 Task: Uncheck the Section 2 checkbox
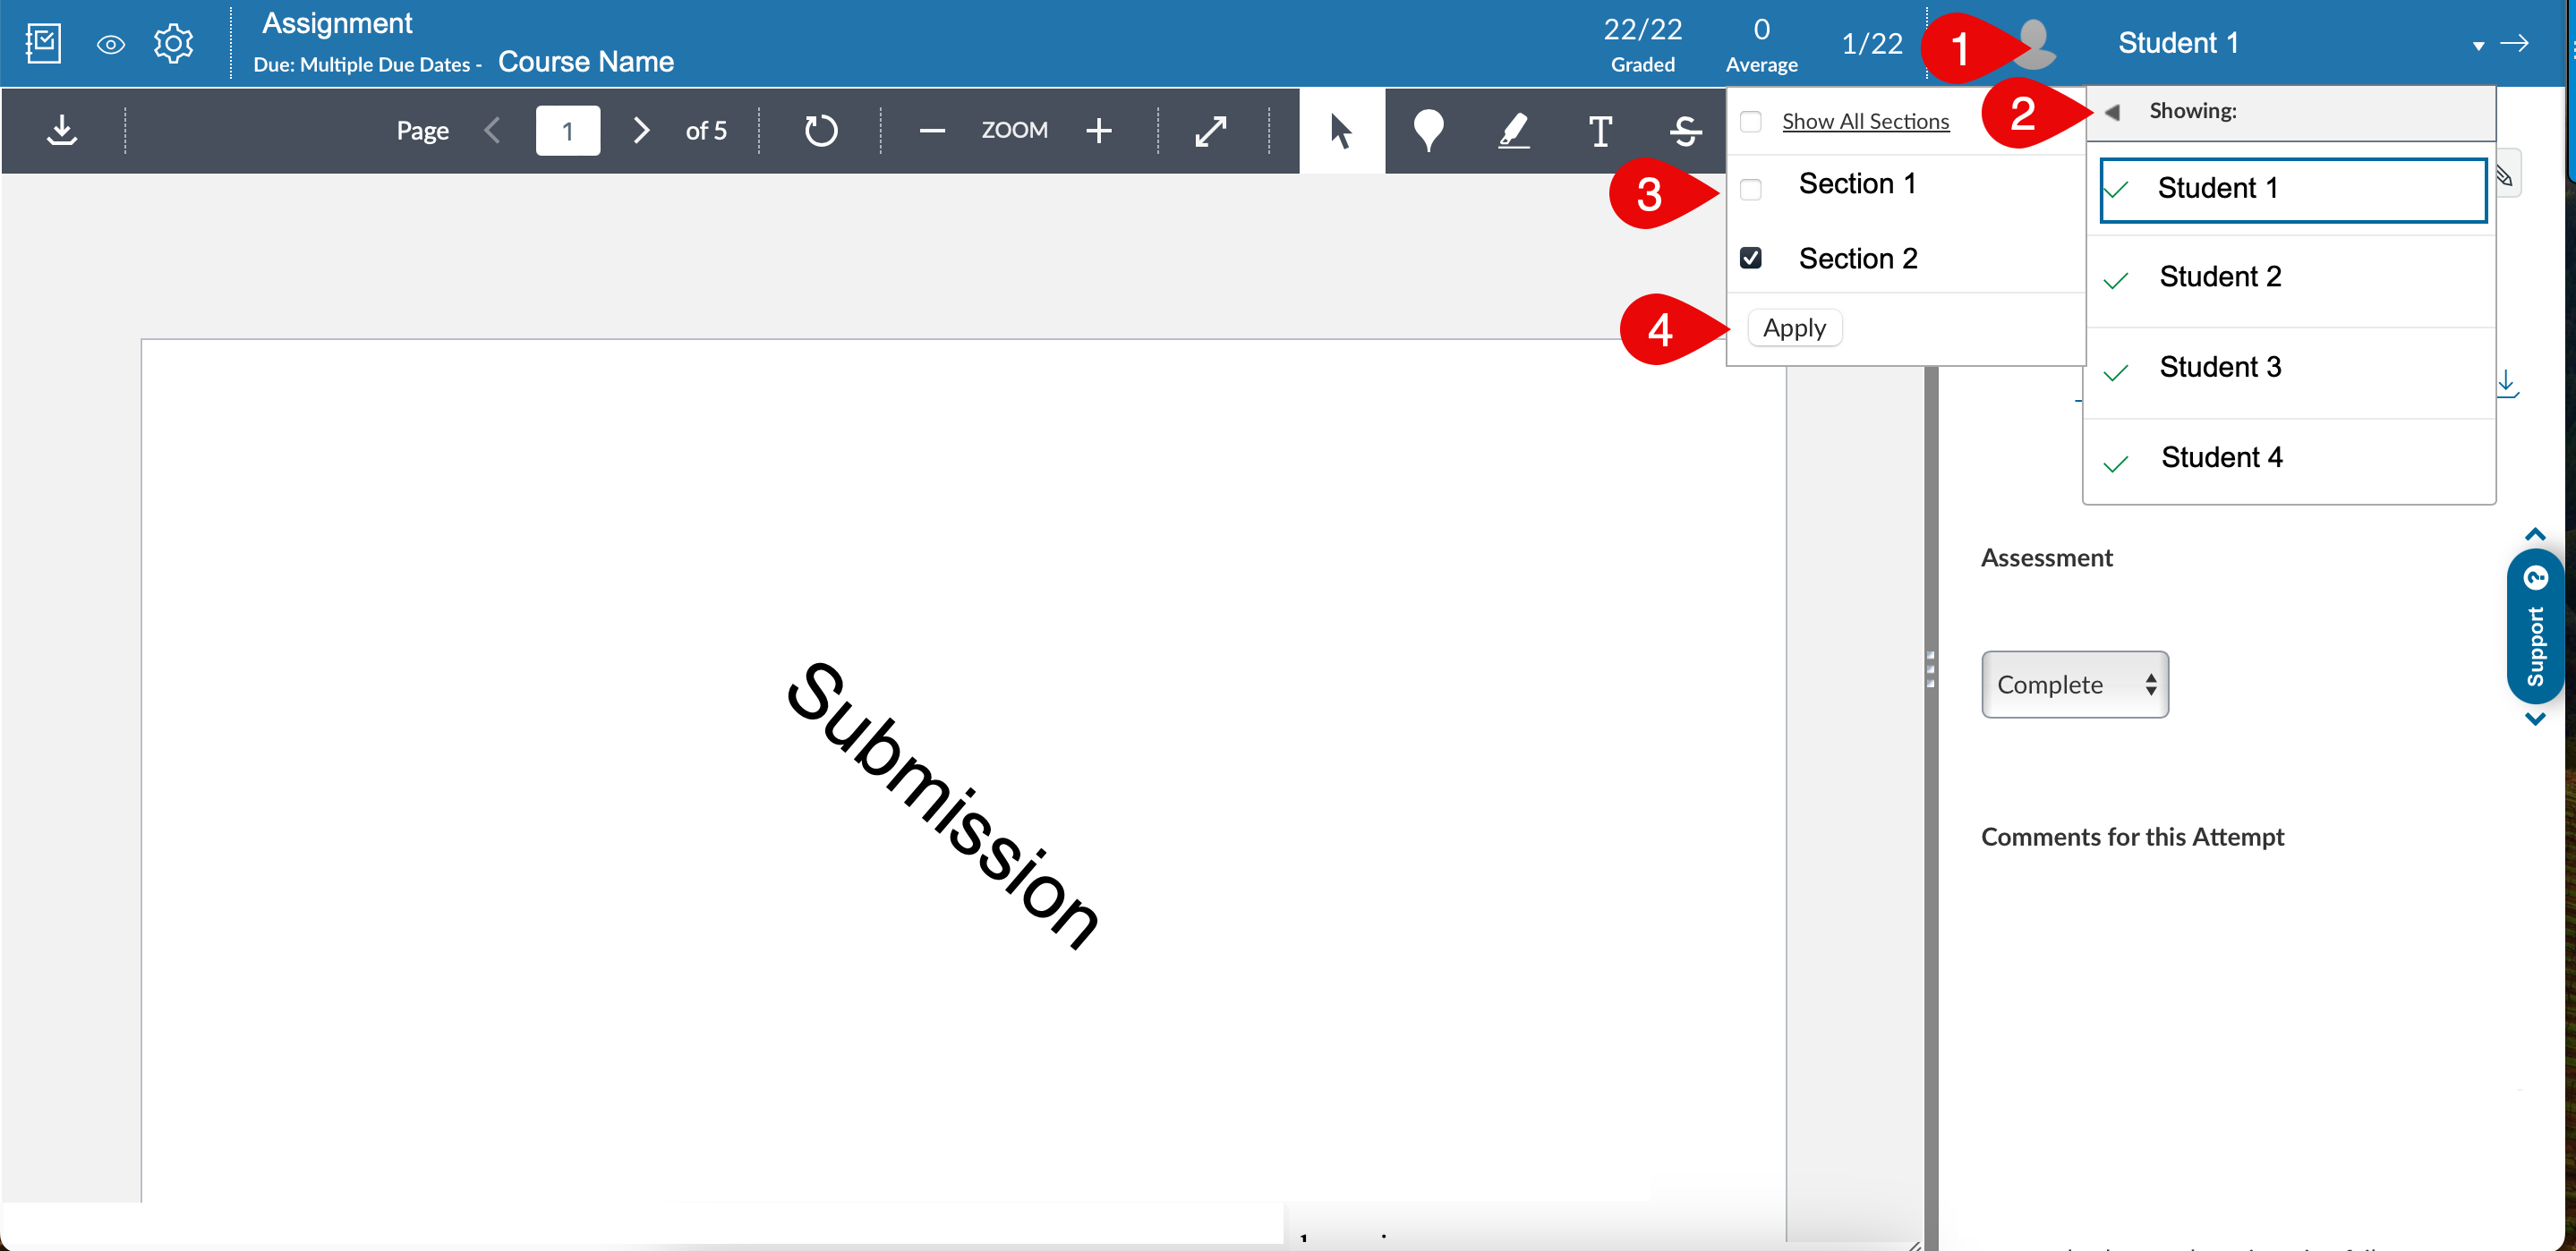click(x=1751, y=258)
